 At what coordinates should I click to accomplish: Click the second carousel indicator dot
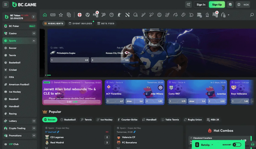coord(49,75)
